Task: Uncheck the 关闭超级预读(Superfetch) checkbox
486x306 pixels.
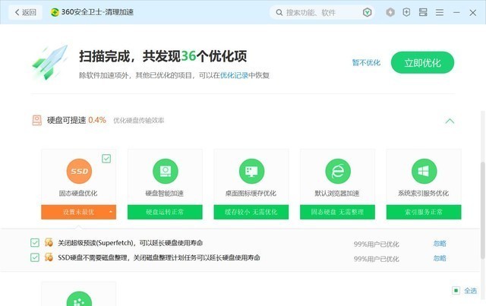Action: [35, 243]
